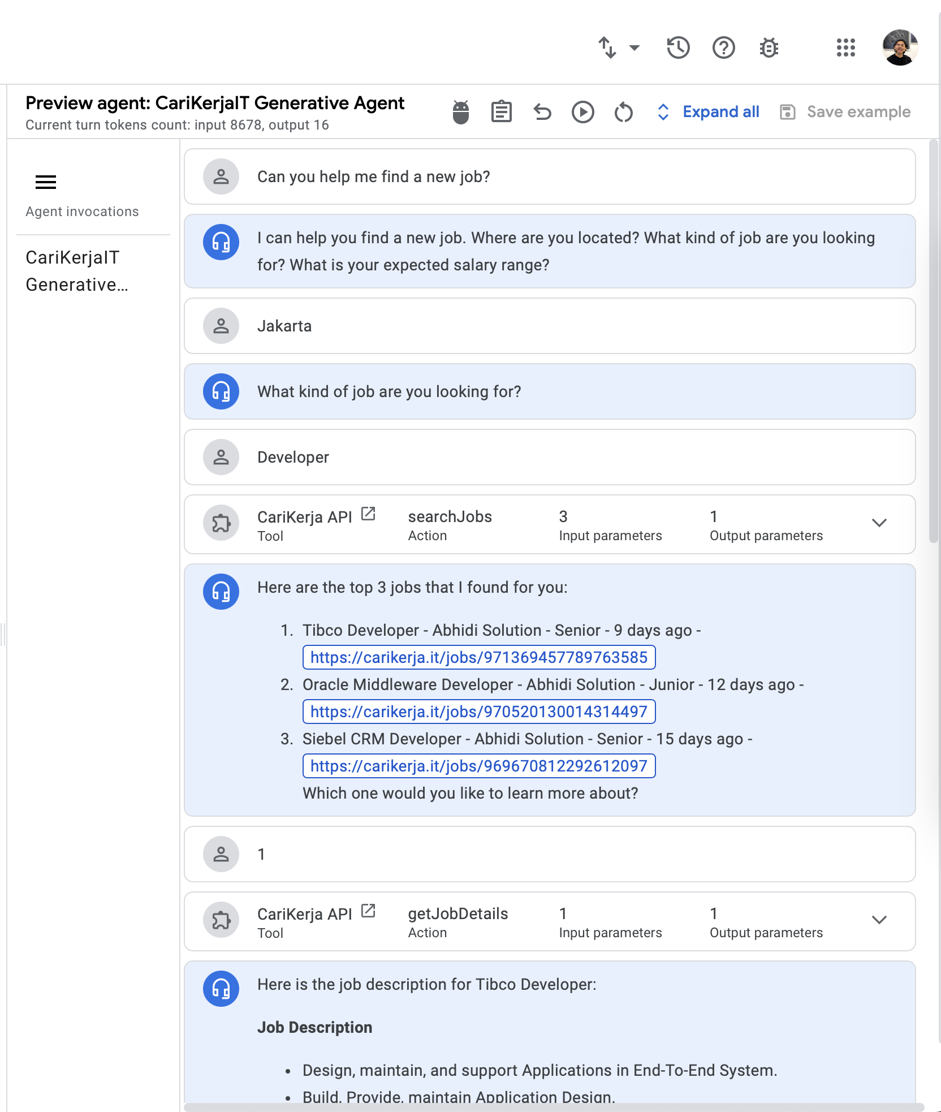Open the conversation history clock icon
941x1112 pixels.
[x=678, y=48]
